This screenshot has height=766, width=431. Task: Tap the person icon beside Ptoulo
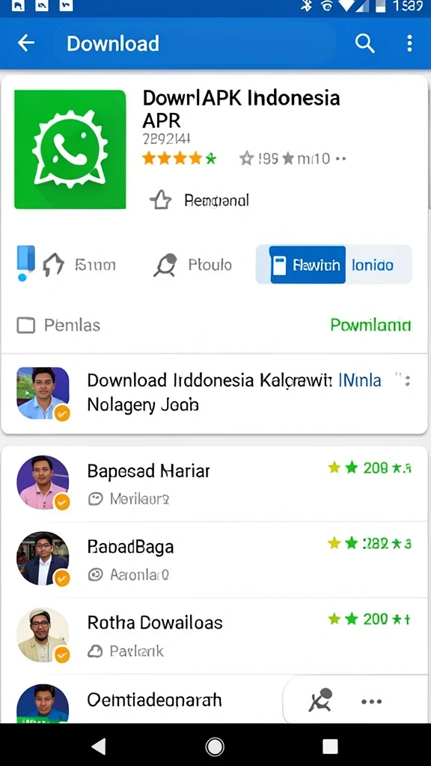[165, 266]
